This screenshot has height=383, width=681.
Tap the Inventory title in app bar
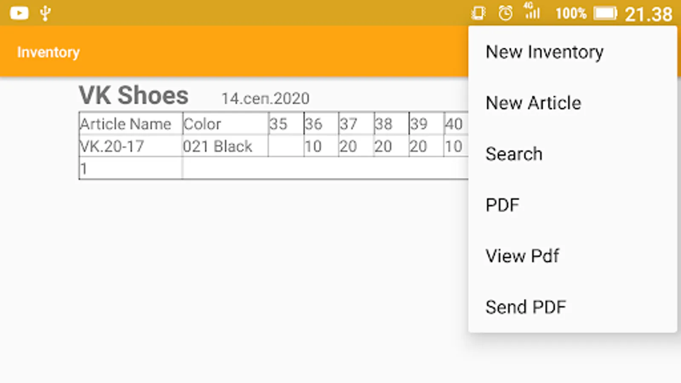pos(49,52)
